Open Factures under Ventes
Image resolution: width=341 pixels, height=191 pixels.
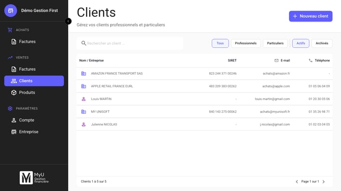pyautogui.click(x=34, y=69)
